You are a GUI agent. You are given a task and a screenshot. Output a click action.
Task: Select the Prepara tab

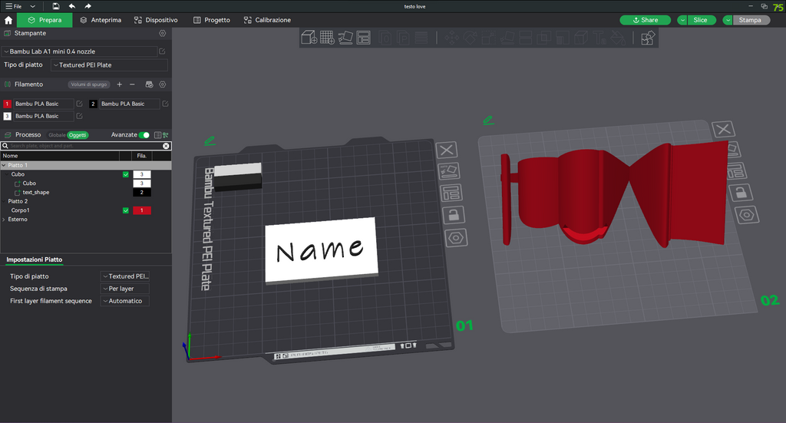45,20
